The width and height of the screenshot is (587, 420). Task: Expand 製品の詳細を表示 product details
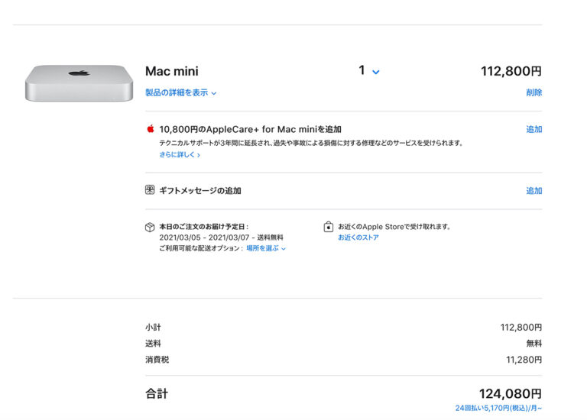181,92
